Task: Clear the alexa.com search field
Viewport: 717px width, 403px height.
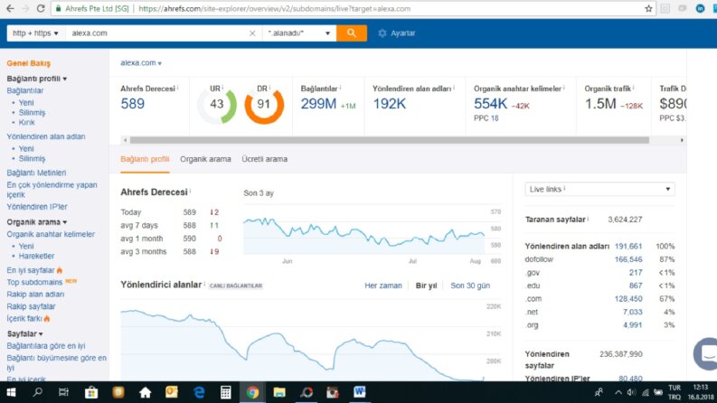Action: (x=252, y=33)
